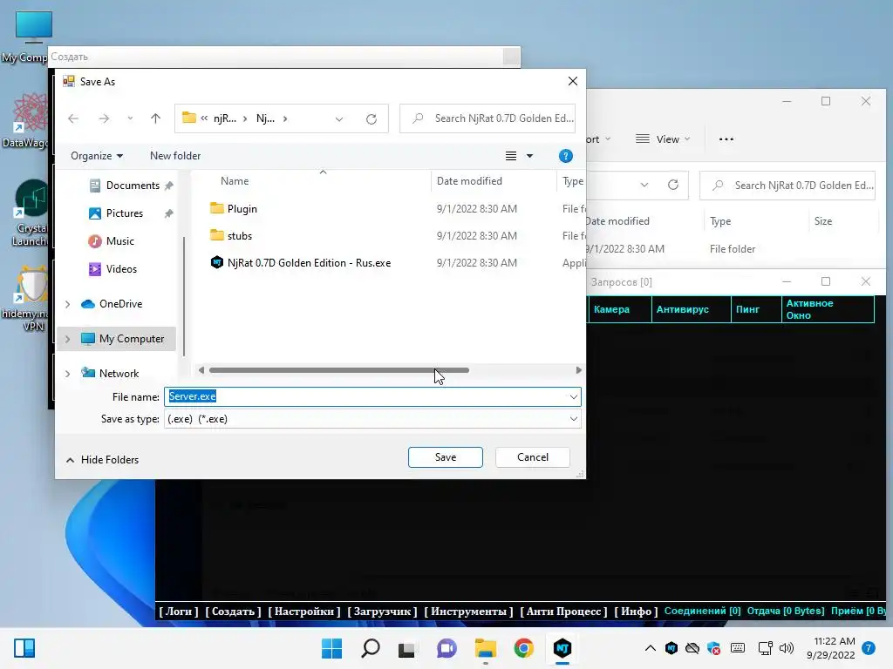Screen dimensions: 893x669
Task: Click the Антивирус column header in NjRat
Action: coord(691,309)
